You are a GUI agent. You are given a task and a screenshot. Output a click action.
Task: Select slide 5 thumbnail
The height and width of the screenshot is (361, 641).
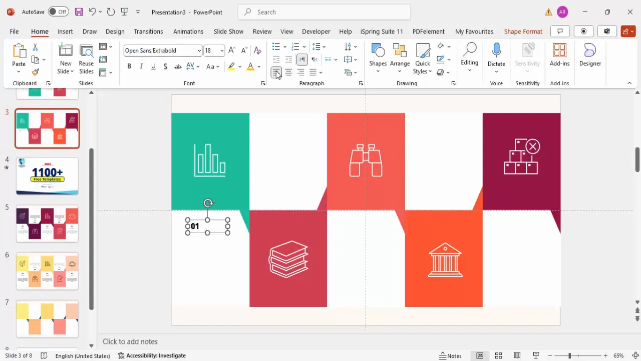tap(47, 224)
